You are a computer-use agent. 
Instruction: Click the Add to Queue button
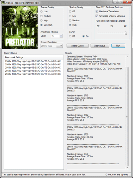[x=77, y=46]
